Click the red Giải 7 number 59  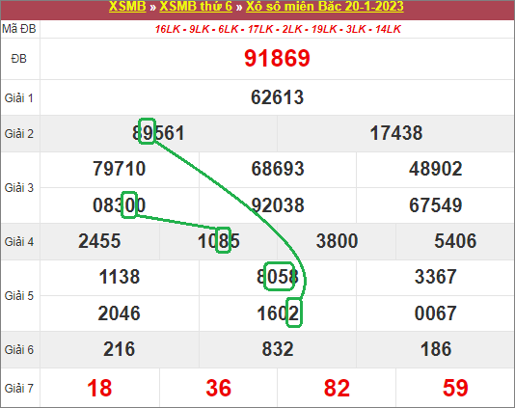455,388
